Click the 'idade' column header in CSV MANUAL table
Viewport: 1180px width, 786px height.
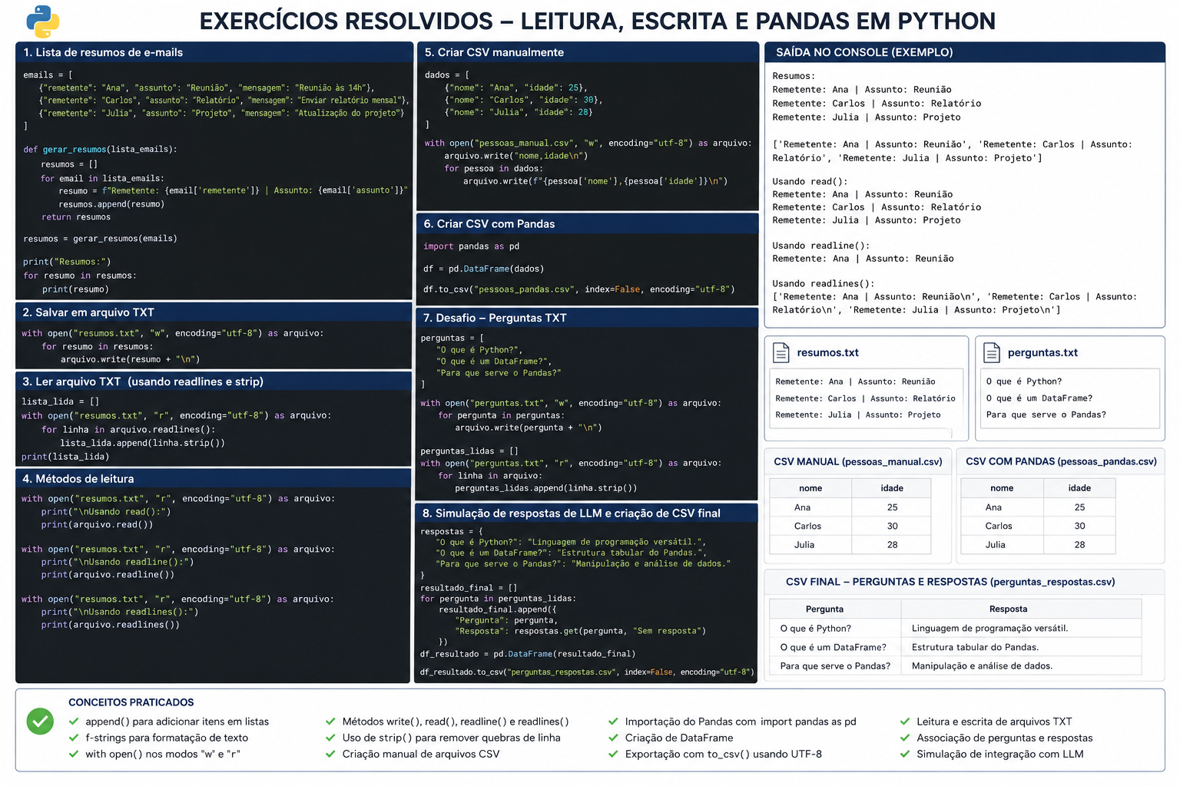coord(892,488)
